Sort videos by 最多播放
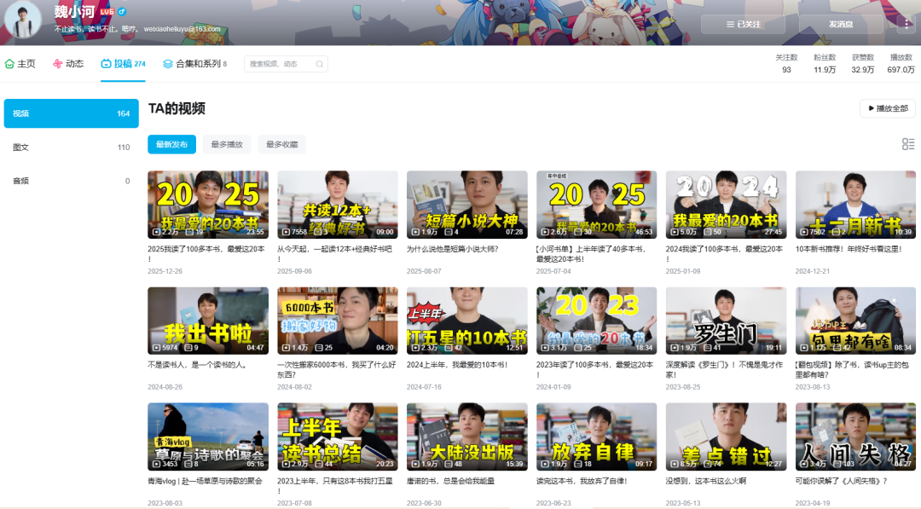 pos(227,144)
